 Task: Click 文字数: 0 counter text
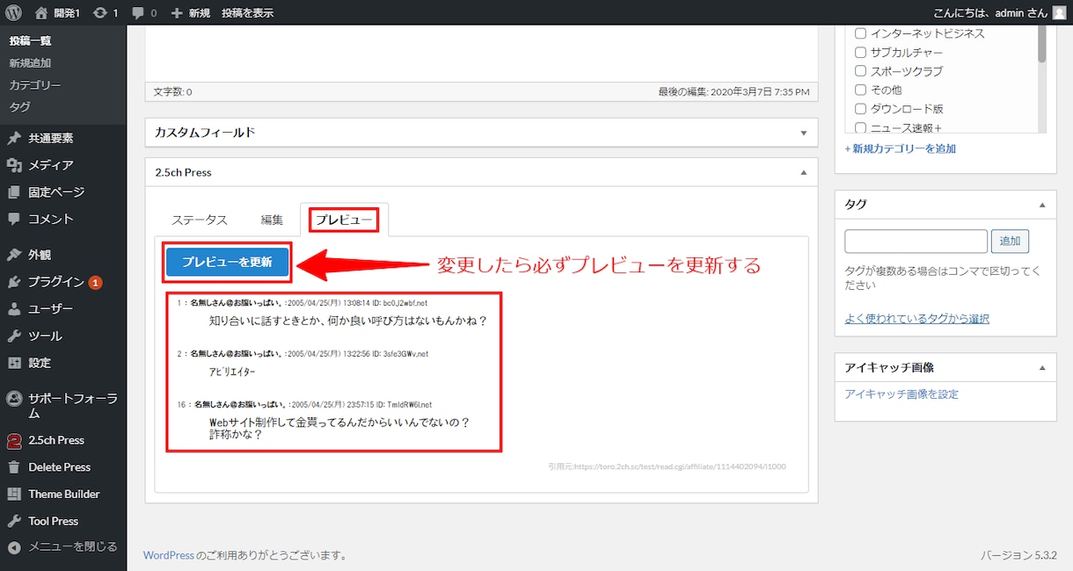point(172,91)
